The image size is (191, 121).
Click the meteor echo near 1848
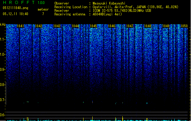click(x=147, y=103)
